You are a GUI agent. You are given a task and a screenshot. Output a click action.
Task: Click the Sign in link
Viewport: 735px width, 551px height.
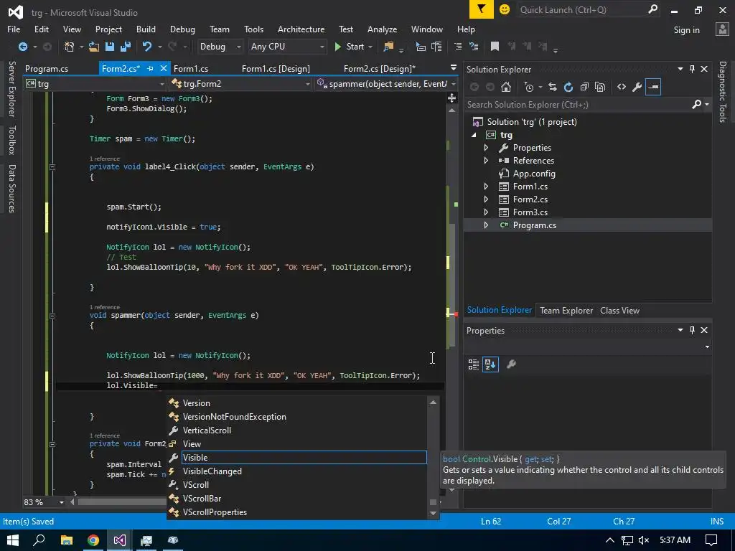pos(686,30)
